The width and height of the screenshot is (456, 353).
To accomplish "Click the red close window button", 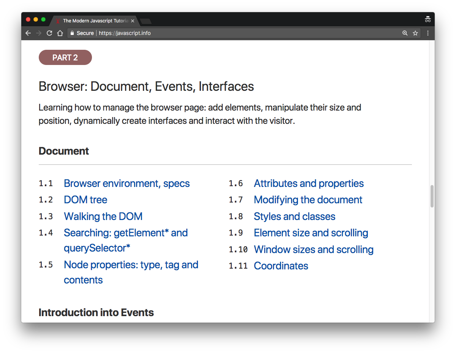I will tap(28, 19).
